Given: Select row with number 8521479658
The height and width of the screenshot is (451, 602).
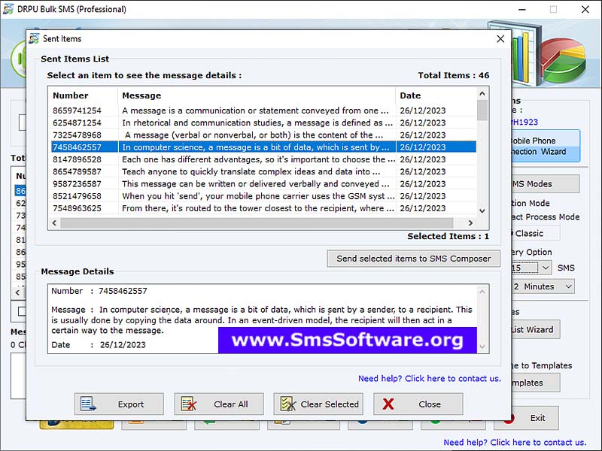Looking at the screenshot, I should (x=263, y=196).
